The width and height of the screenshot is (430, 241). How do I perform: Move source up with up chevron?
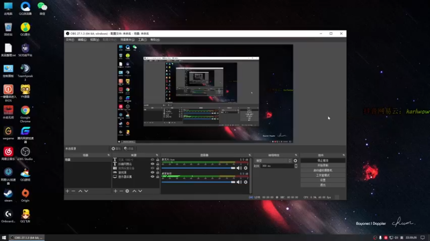click(x=134, y=191)
